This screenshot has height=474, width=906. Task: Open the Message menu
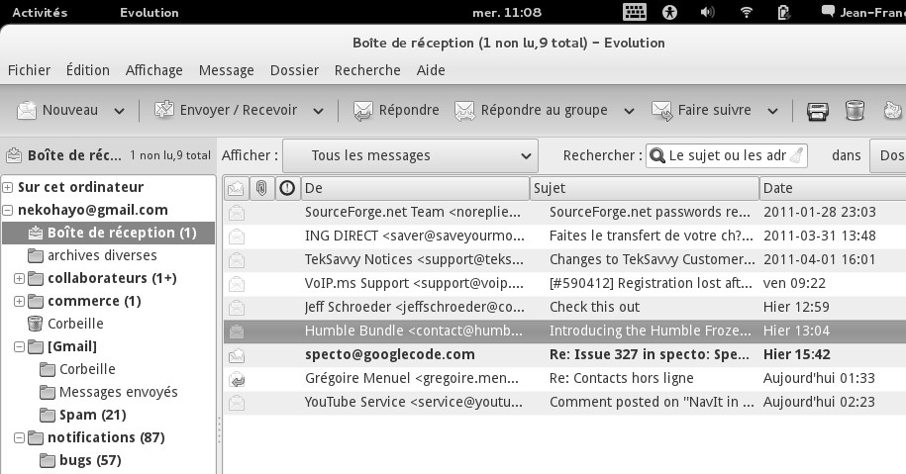(226, 70)
